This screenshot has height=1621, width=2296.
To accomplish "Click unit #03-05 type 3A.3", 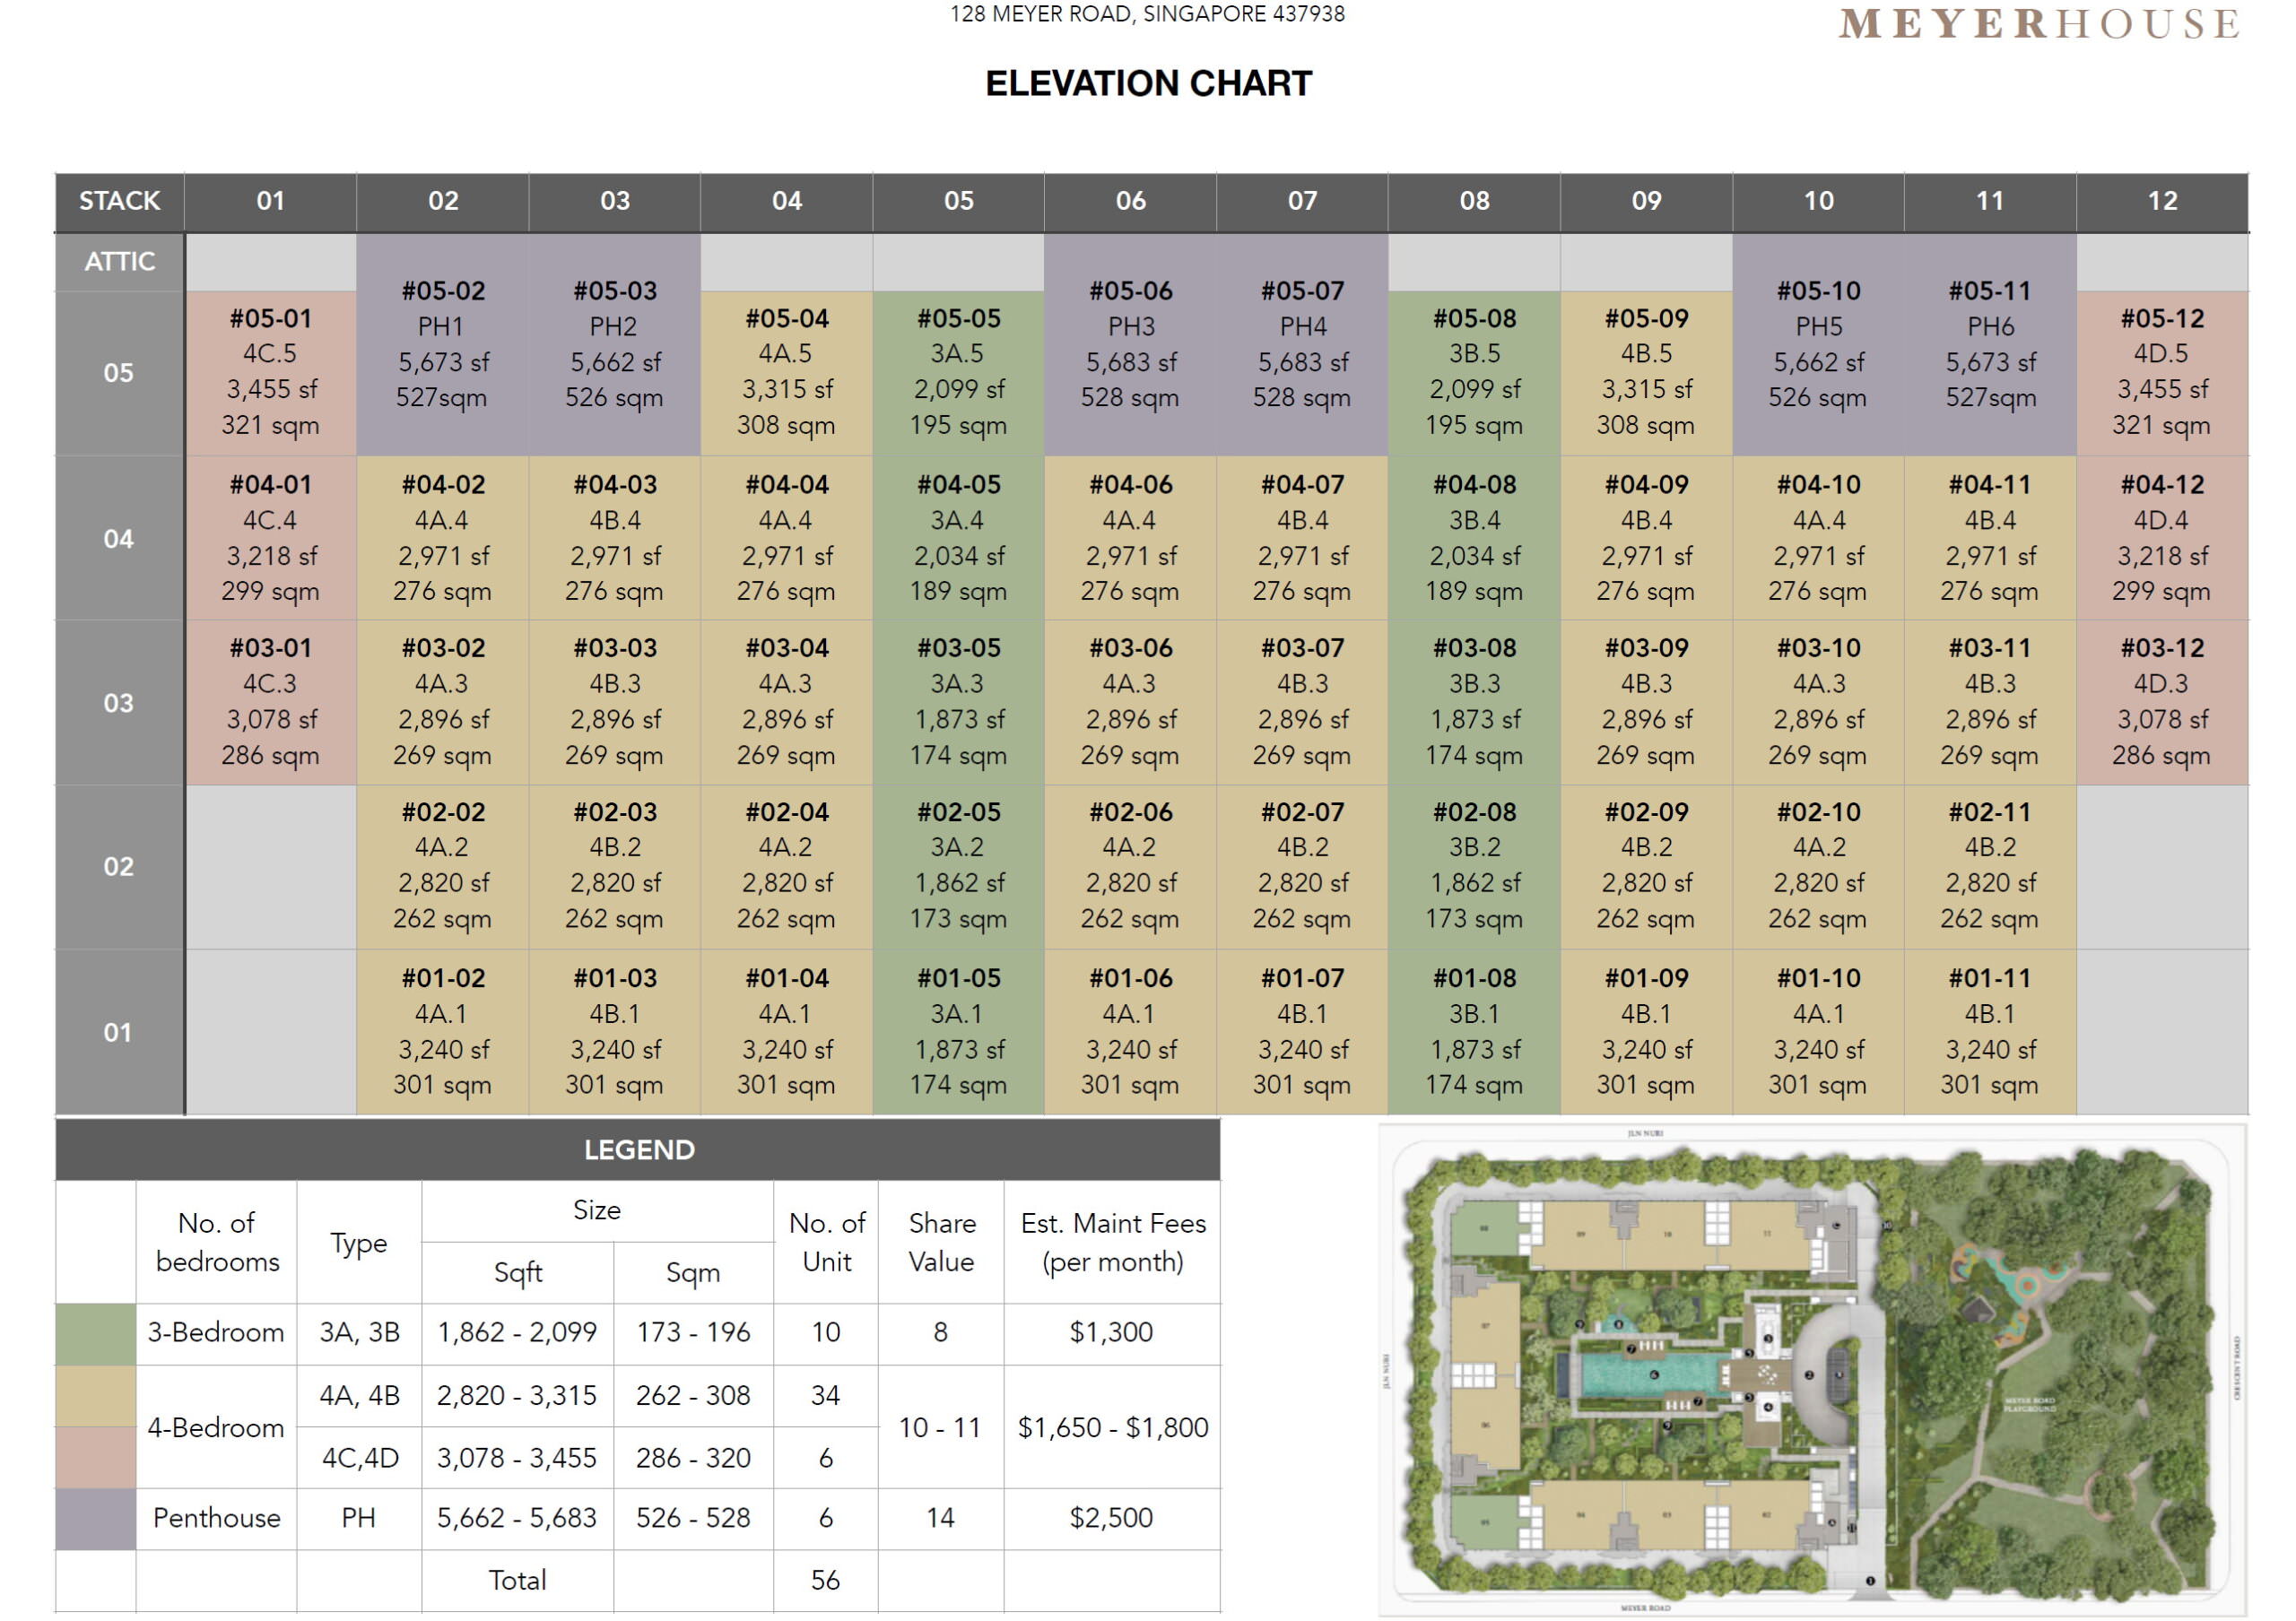I will click(x=958, y=702).
